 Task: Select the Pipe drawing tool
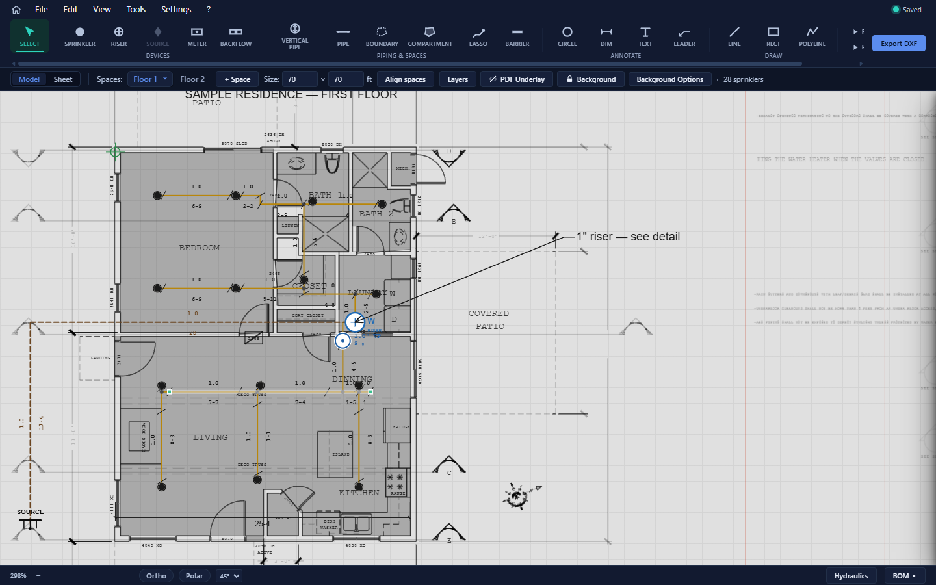click(x=343, y=36)
